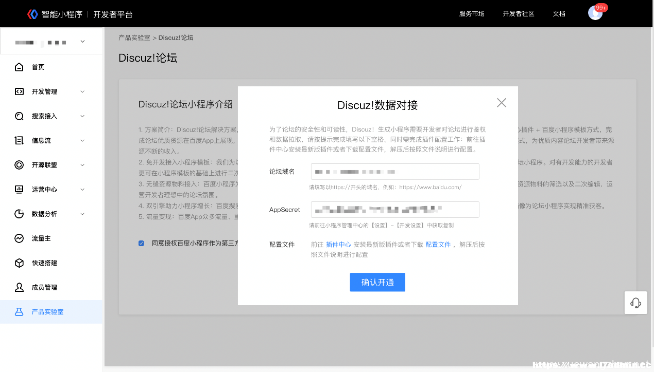Expand 数据分析 with its chevron arrow
Image resolution: width=654 pixels, height=372 pixels.
tap(82, 214)
